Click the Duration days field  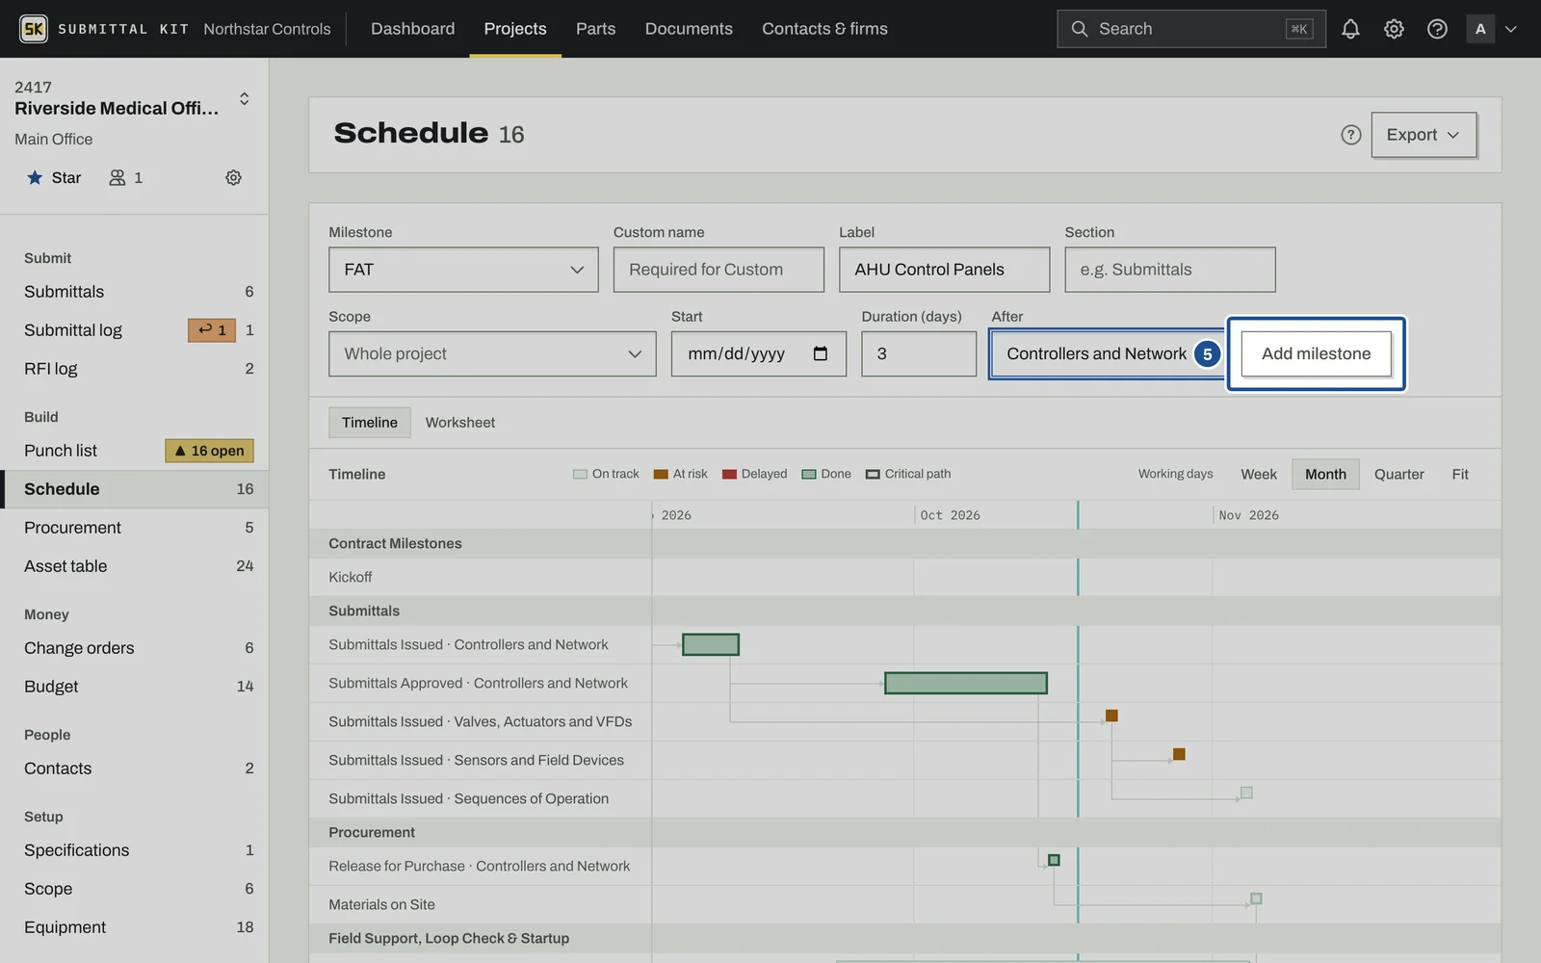tap(919, 353)
